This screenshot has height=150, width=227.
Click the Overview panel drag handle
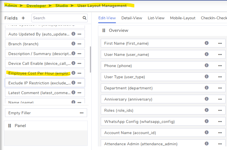point(104,30)
